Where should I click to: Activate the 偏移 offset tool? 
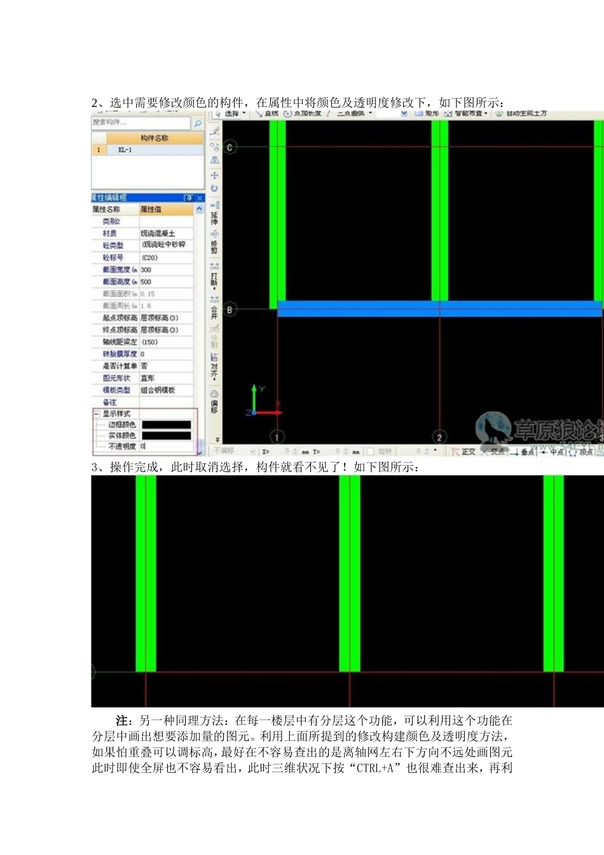tap(214, 401)
